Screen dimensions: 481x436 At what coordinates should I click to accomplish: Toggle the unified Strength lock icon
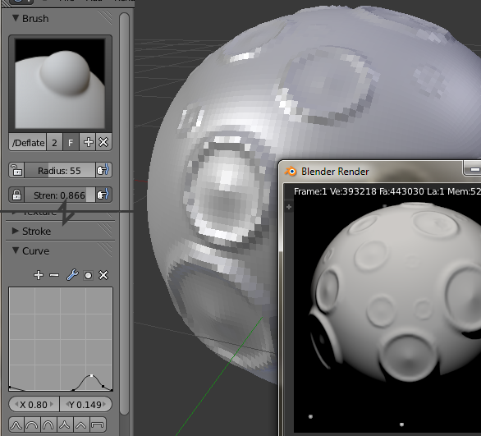point(16,195)
